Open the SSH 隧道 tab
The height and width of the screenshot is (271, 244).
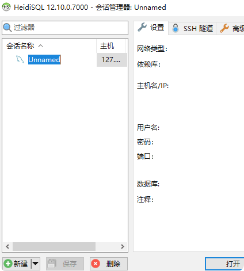192,28
